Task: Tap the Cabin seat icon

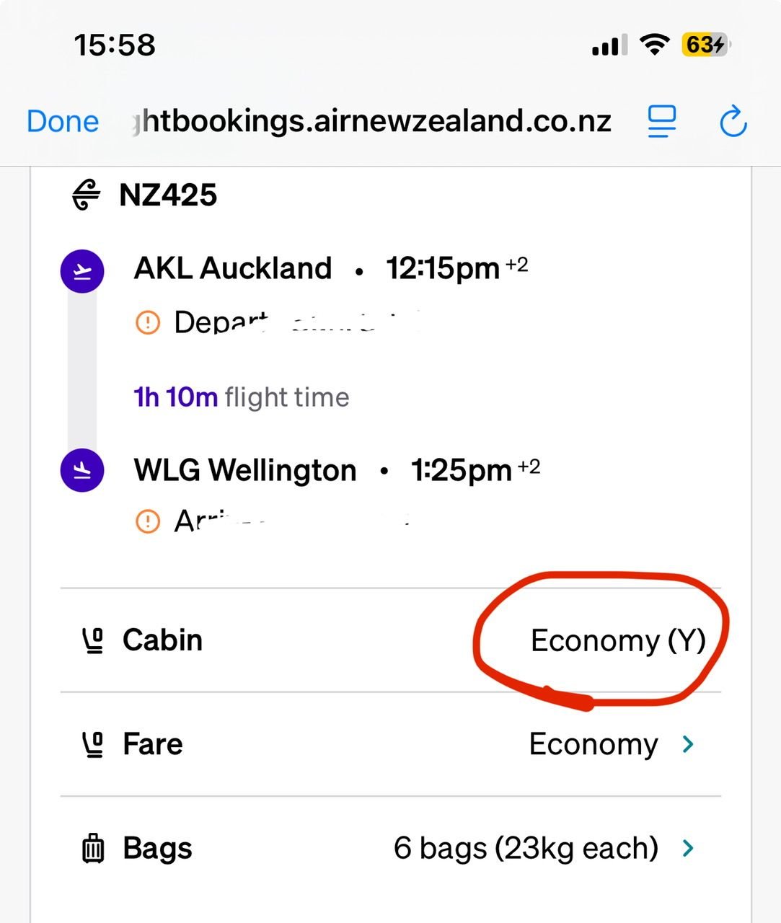Action: pyautogui.click(x=92, y=640)
